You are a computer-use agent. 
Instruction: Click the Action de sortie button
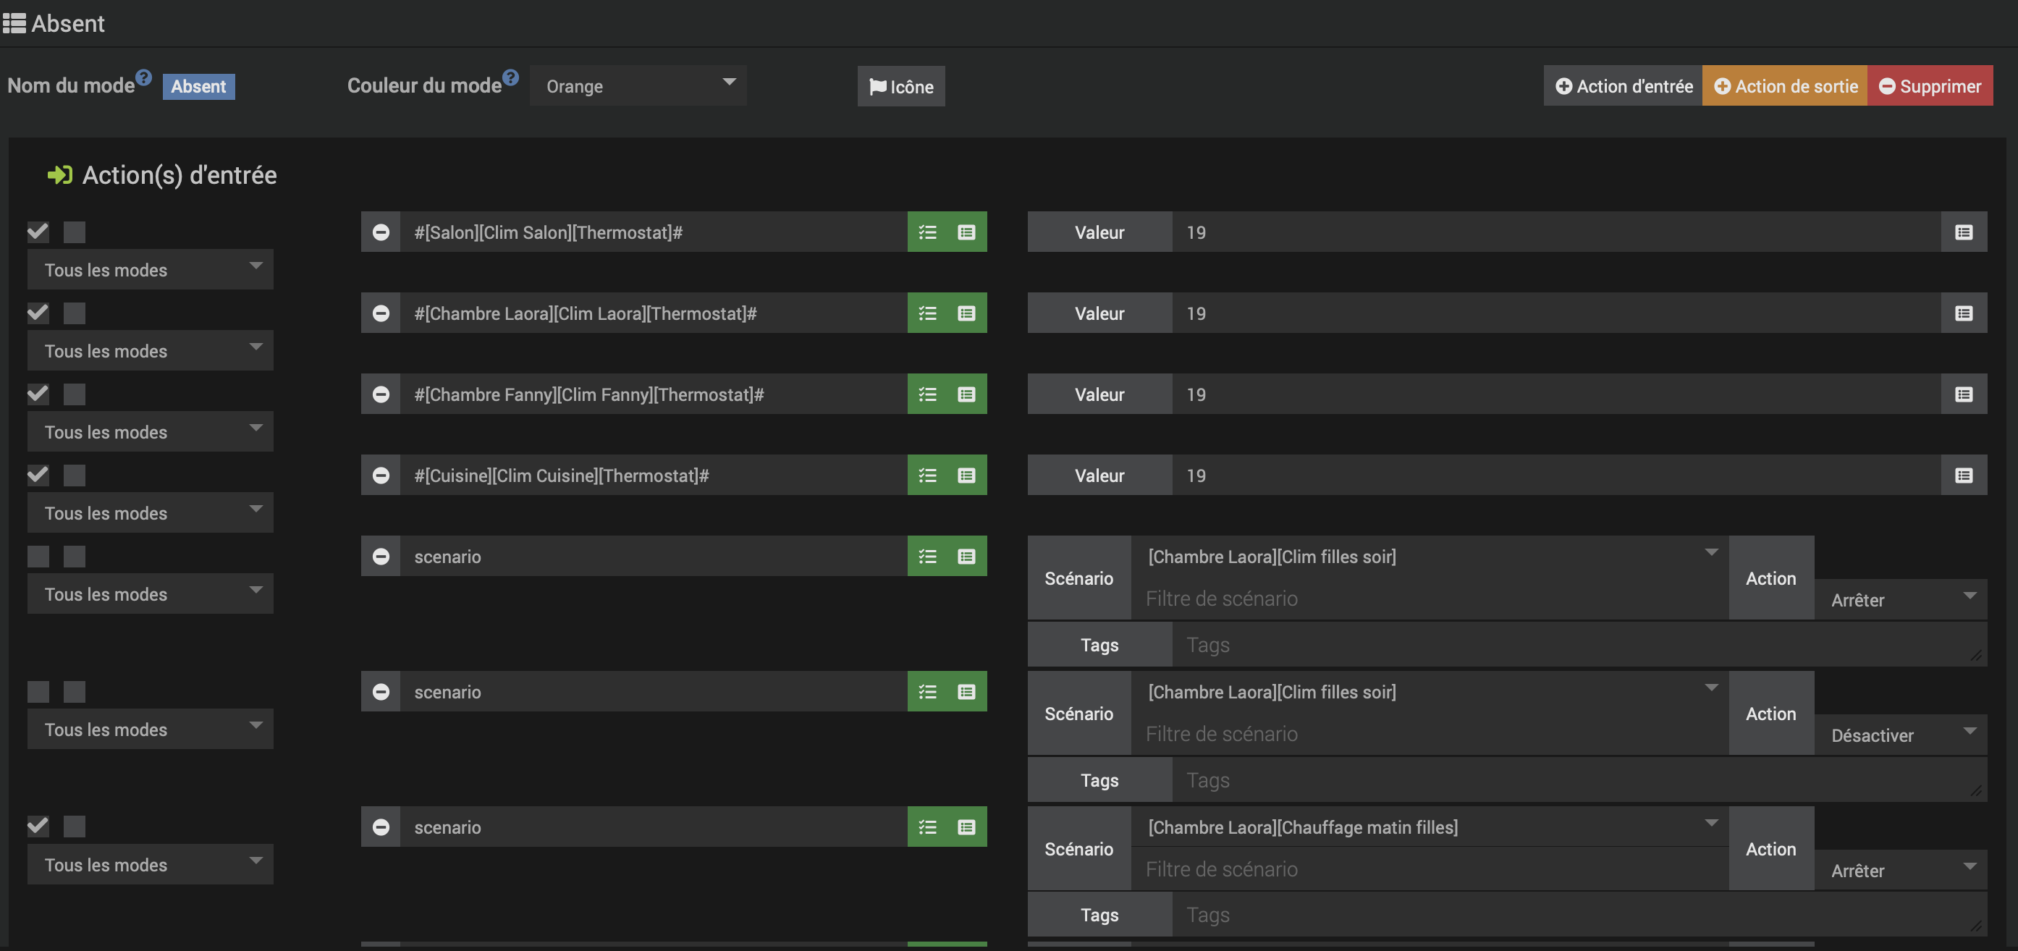tap(1784, 85)
